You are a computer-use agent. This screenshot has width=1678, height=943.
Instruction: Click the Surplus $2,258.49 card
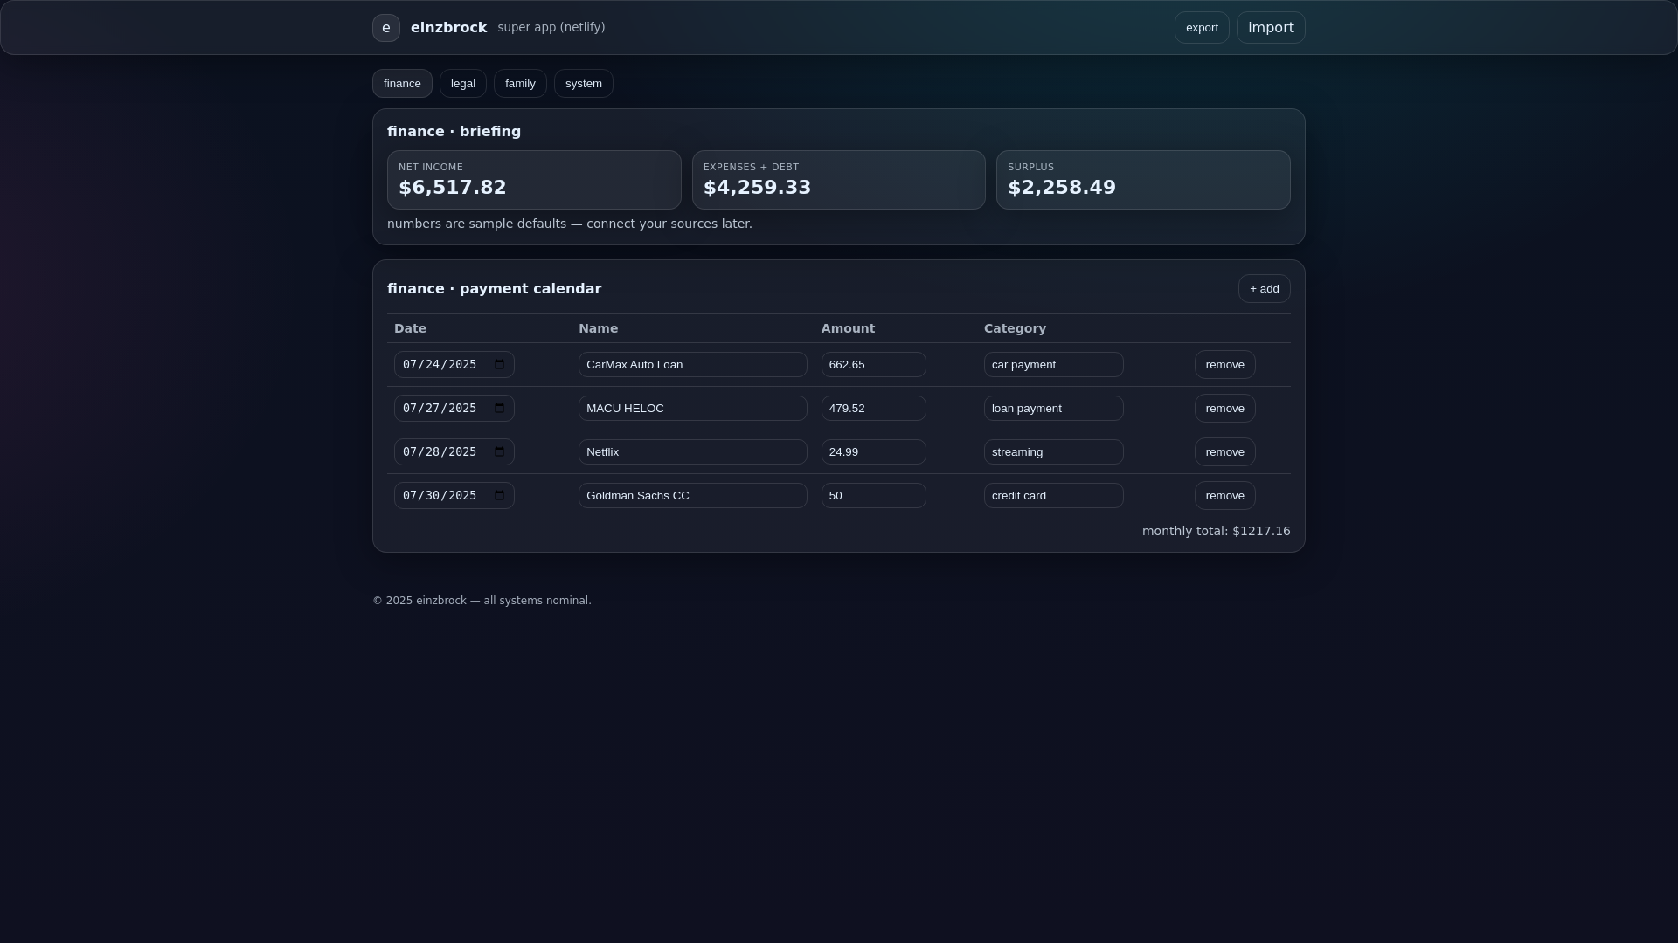pyautogui.click(x=1143, y=180)
